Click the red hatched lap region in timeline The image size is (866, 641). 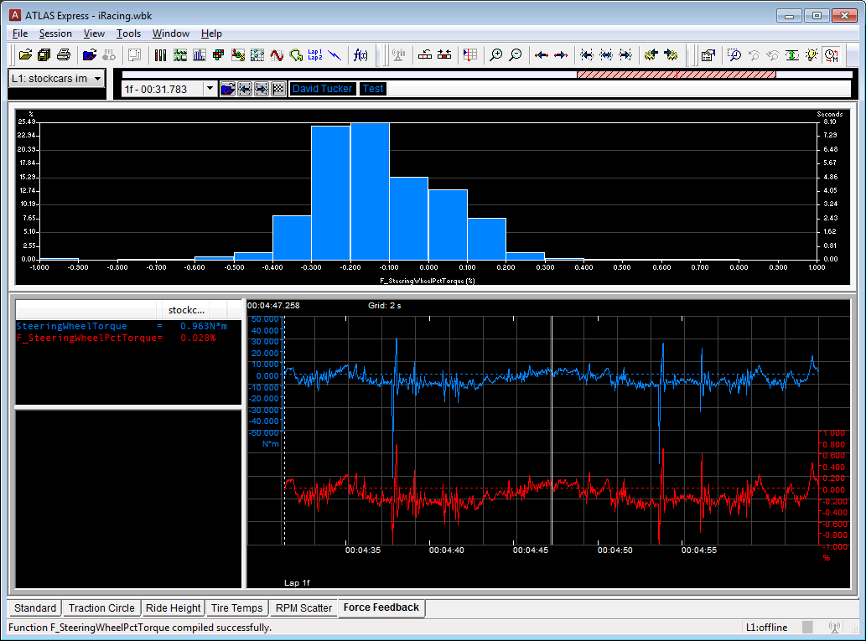(x=676, y=75)
